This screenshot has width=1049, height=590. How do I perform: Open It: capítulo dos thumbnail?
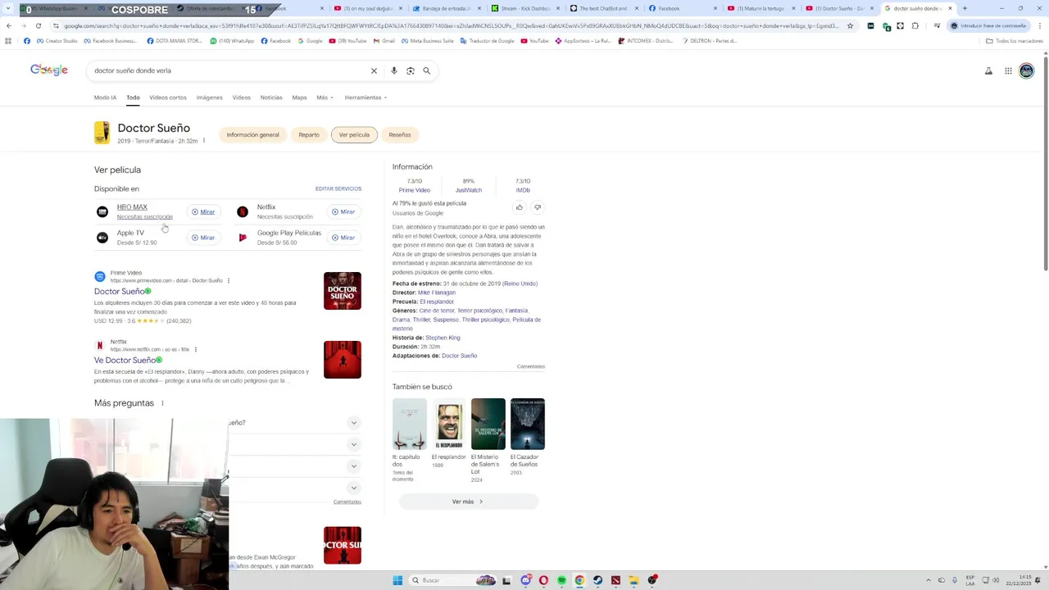click(410, 424)
